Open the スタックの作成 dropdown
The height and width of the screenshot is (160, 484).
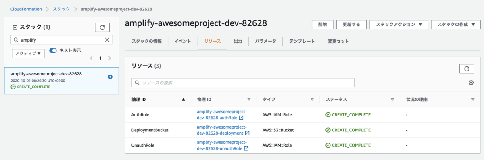(455, 24)
